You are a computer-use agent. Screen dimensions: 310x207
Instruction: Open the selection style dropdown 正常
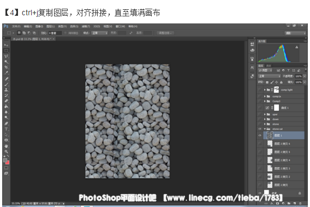click(100, 33)
